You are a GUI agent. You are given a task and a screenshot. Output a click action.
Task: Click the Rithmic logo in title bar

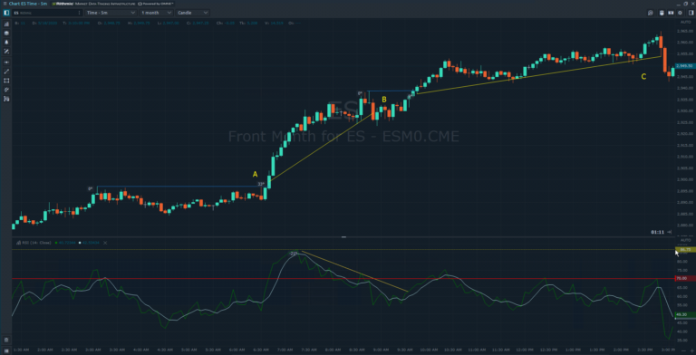coord(63,4)
